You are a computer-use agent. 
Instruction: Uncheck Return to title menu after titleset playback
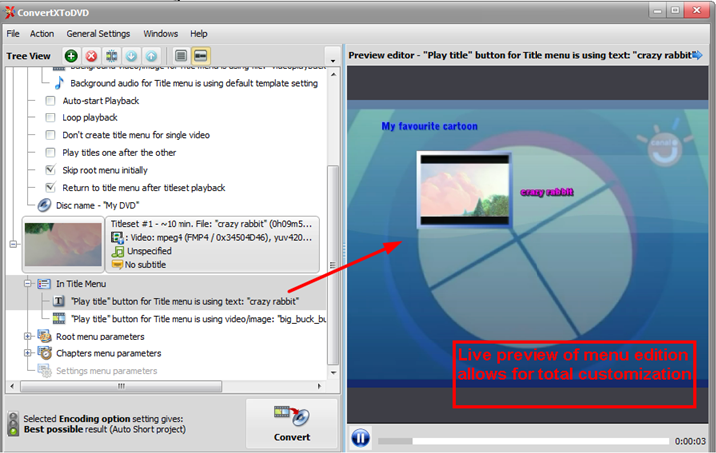pyautogui.click(x=50, y=187)
